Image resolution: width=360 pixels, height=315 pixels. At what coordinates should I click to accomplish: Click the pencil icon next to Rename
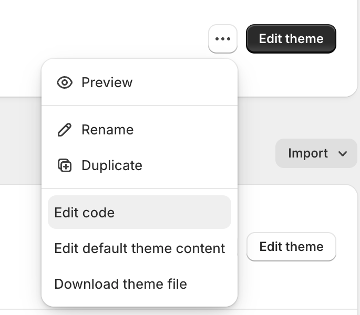(65, 130)
